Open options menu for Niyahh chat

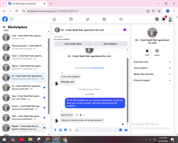40,128
